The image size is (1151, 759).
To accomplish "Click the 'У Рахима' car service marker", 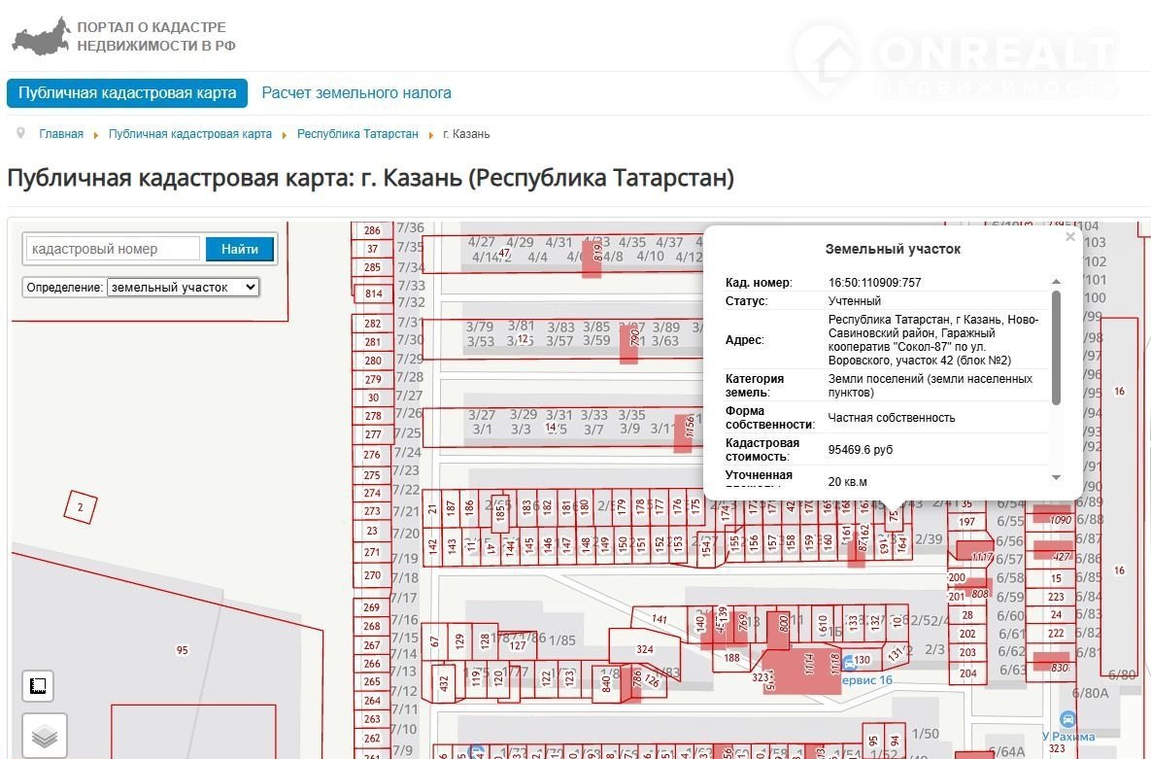I will (x=1069, y=719).
